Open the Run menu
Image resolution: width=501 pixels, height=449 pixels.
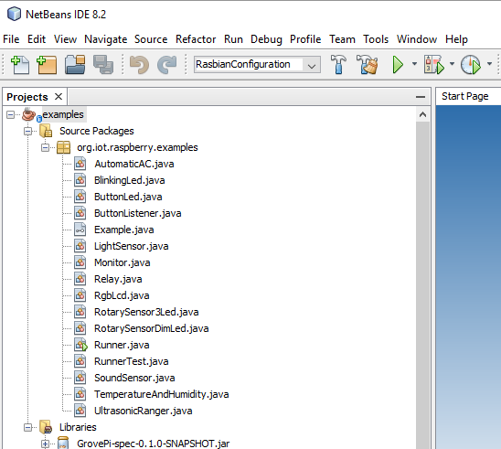[233, 39]
